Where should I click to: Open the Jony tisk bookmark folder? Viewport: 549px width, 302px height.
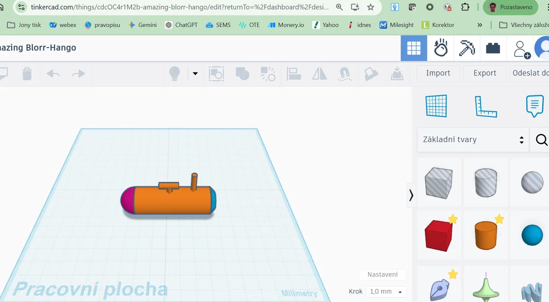tap(24, 25)
